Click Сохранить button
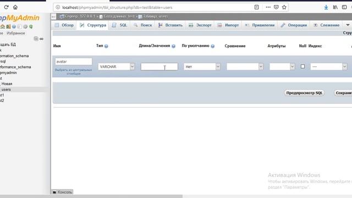Screen dimensions: 352x198 [343, 93]
